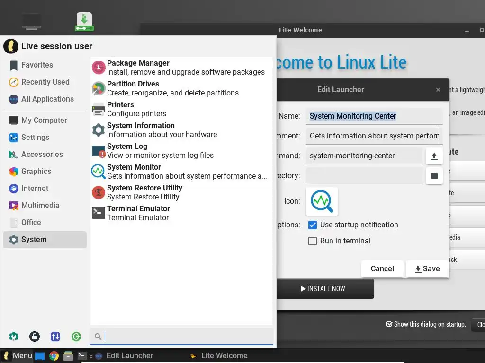The image size is (485, 363).
Task: Click the Recently Used clock icon
Action: (14, 82)
